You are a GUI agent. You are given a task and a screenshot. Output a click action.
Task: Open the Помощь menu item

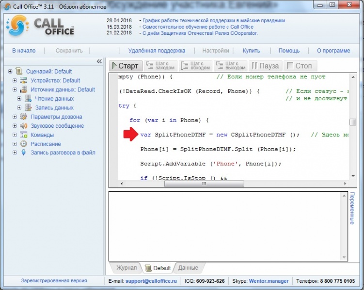click(289, 51)
